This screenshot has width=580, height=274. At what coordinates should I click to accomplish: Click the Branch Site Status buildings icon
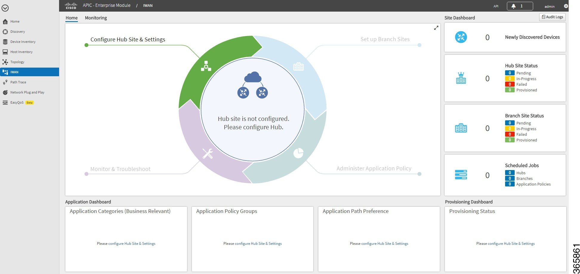(x=461, y=128)
